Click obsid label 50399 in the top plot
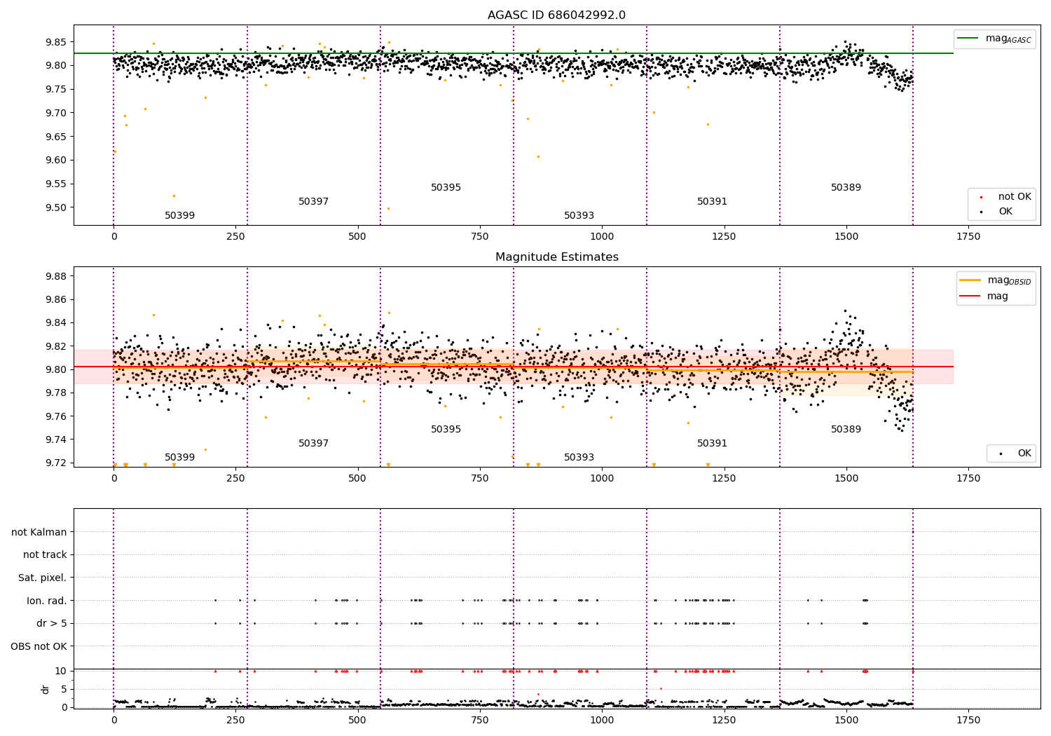1051x736 pixels. coord(180,216)
